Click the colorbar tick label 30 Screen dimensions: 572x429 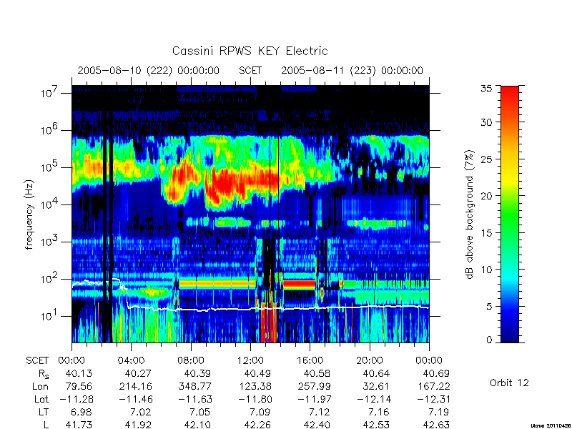(486, 122)
